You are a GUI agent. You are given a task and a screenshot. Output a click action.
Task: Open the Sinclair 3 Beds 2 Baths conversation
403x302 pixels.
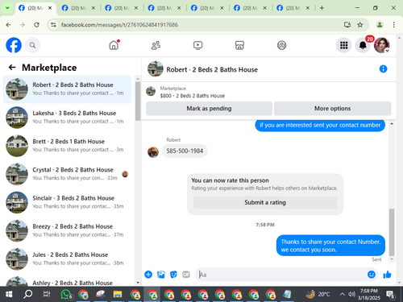pyautogui.click(x=67, y=202)
